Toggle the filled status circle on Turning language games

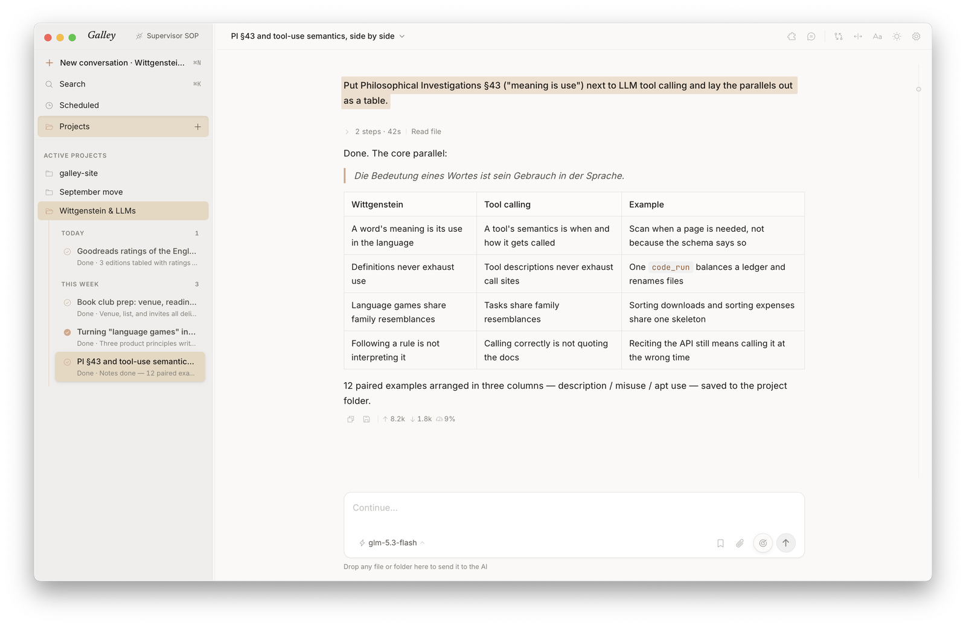tap(68, 332)
